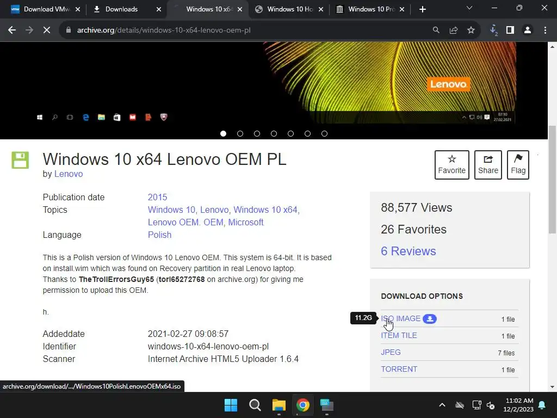Click the page vertical scrollbar thumb

click(553, 180)
